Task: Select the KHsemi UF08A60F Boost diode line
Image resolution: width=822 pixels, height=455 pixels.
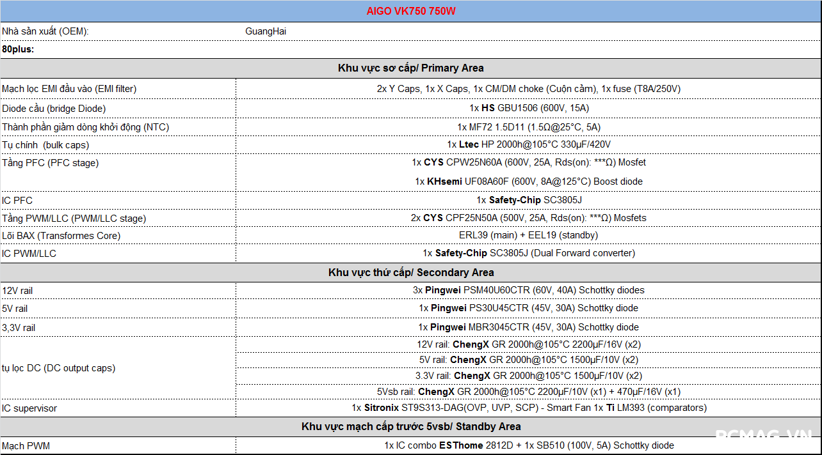Action: click(x=529, y=181)
